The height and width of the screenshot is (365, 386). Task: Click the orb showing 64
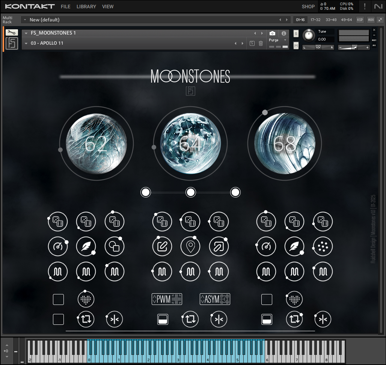pyautogui.click(x=190, y=143)
